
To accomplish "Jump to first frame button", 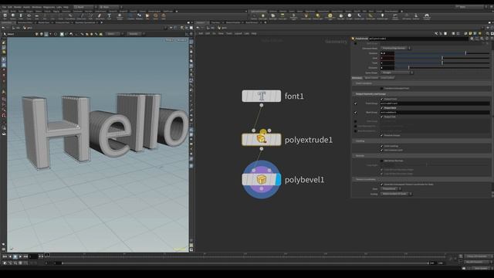I will pos(5,257).
